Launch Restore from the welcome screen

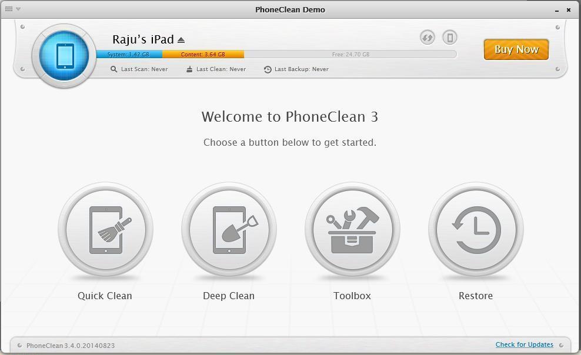coord(476,230)
